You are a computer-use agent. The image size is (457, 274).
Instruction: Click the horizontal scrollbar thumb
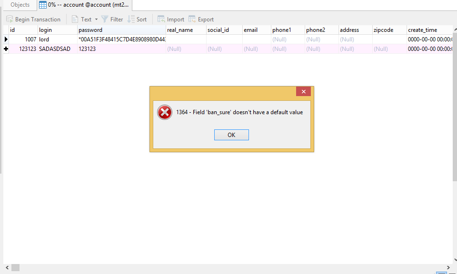point(15,268)
